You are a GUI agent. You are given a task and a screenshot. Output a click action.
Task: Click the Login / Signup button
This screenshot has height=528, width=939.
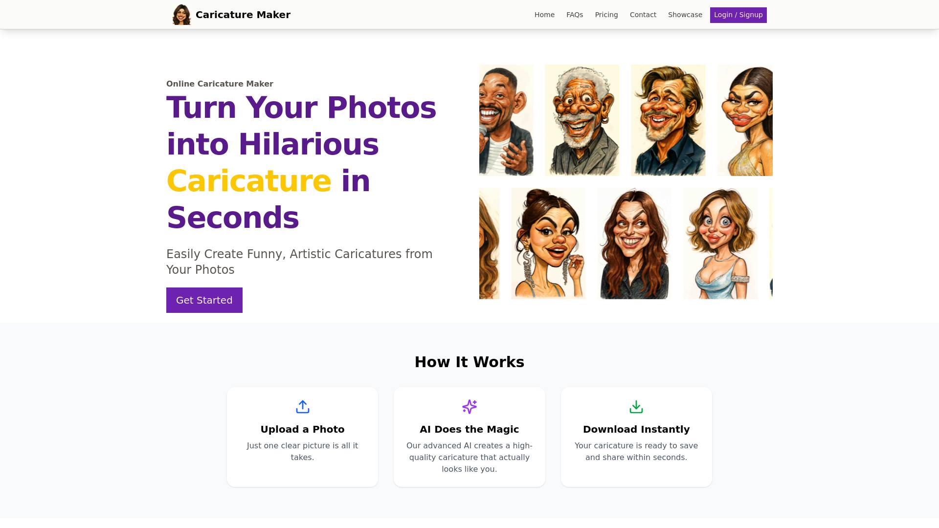coord(738,15)
